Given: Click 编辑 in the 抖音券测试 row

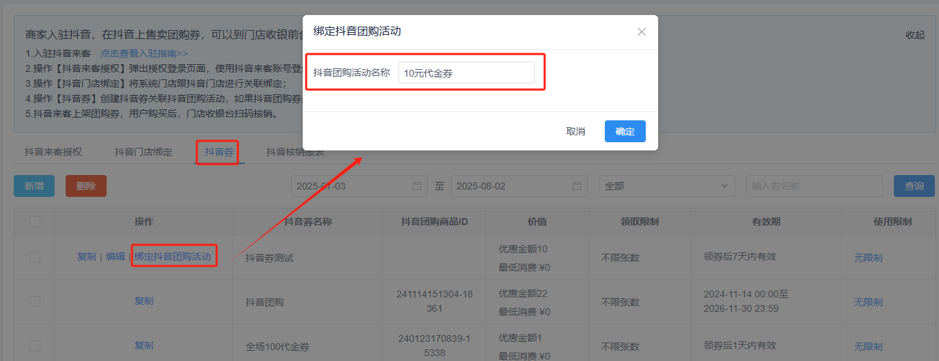Looking at the screenshot, I should pos(115,256).
